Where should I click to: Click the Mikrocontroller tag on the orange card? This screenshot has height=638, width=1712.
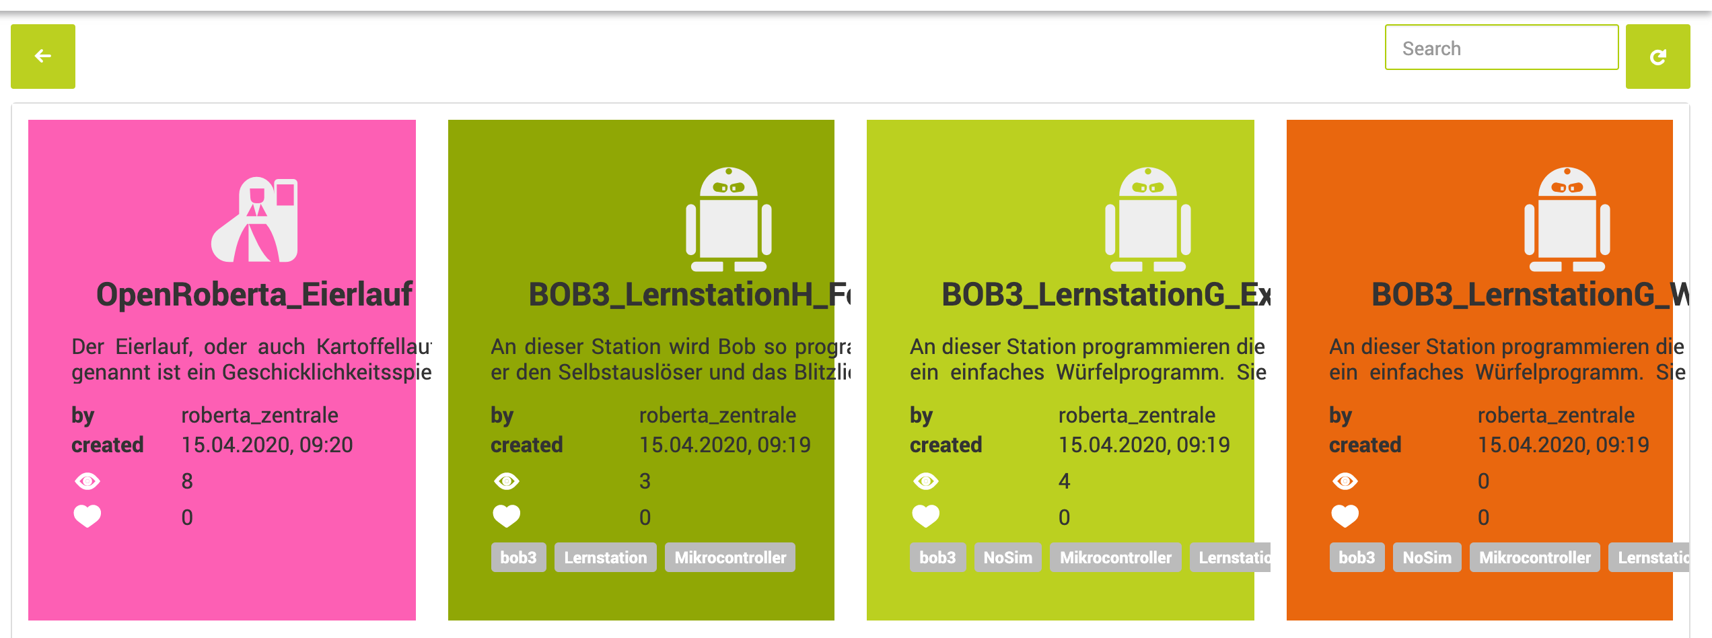tap(1534, 557)
